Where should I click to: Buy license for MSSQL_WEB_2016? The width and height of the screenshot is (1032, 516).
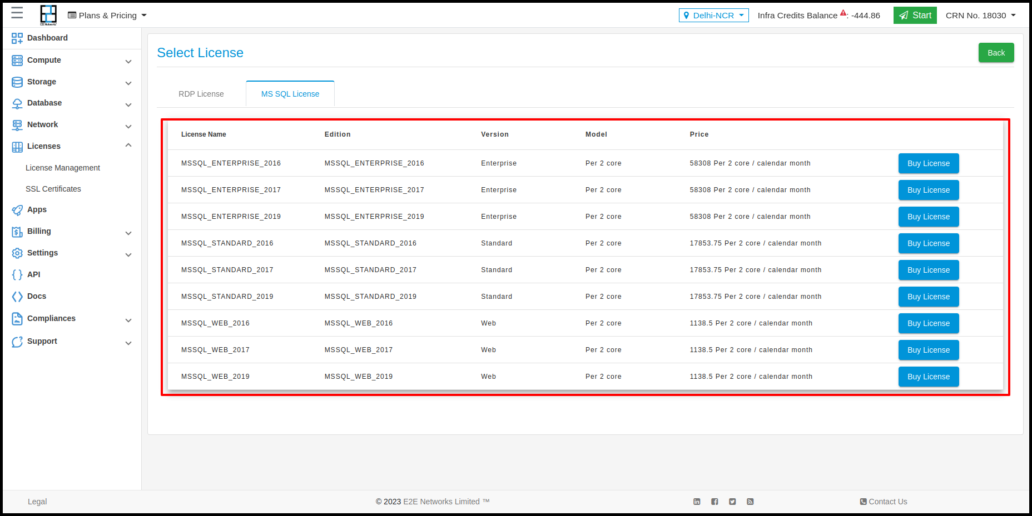click(x=929, y=323)
